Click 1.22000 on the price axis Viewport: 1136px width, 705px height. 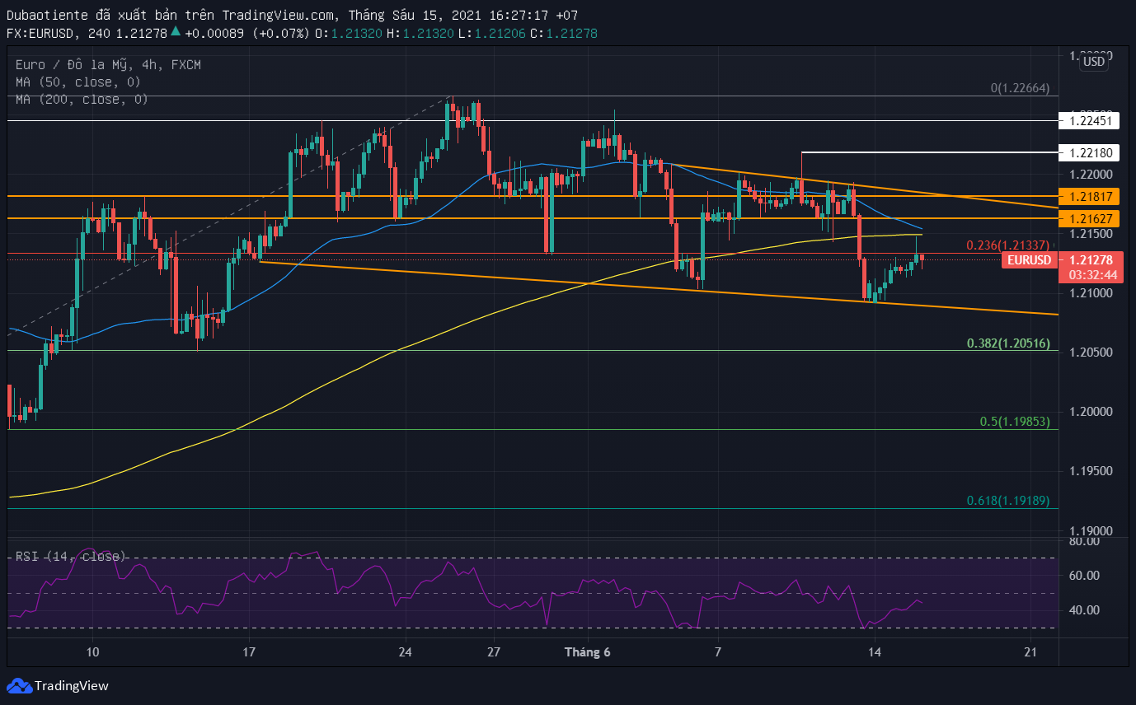click(1091, 175)
